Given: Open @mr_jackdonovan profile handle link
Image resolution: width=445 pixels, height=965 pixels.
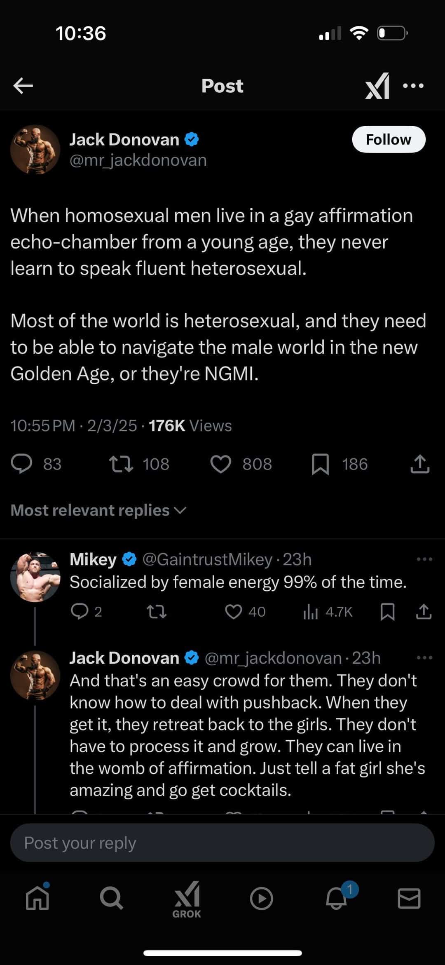Looking at the screenshot, I should 138,160.
